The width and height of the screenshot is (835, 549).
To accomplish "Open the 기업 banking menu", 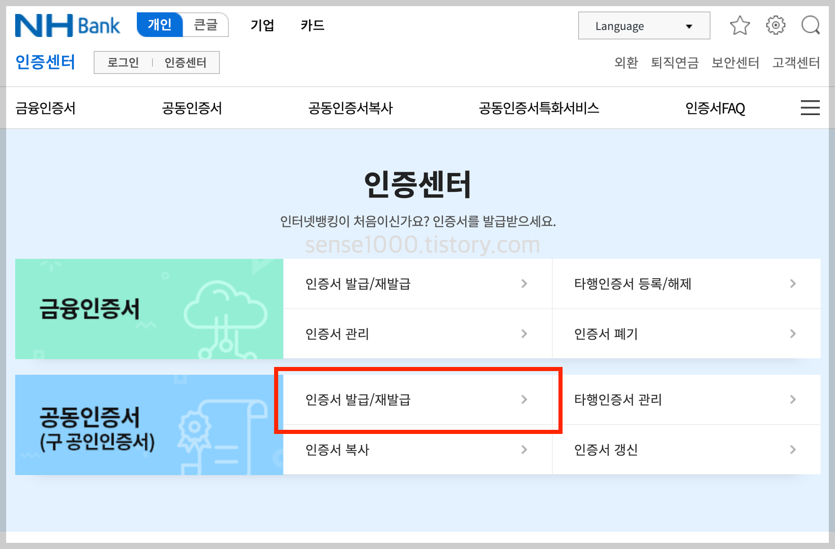I will (262, 25).
